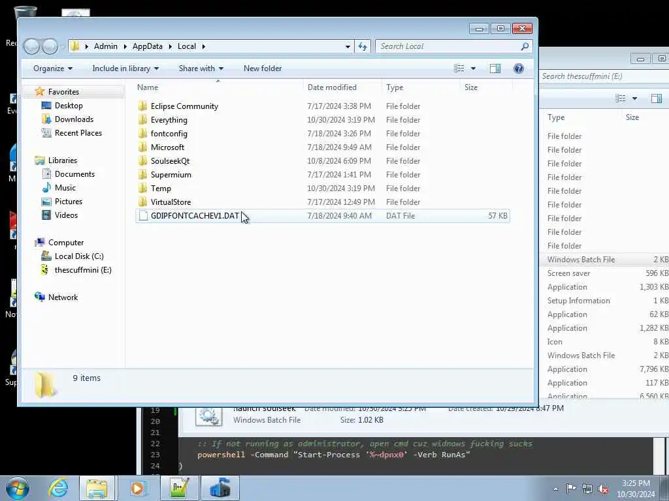Screen dimensions: 669x501
Task: Open Windows Explorer taskbar button
Action: [x=97, y=488]
